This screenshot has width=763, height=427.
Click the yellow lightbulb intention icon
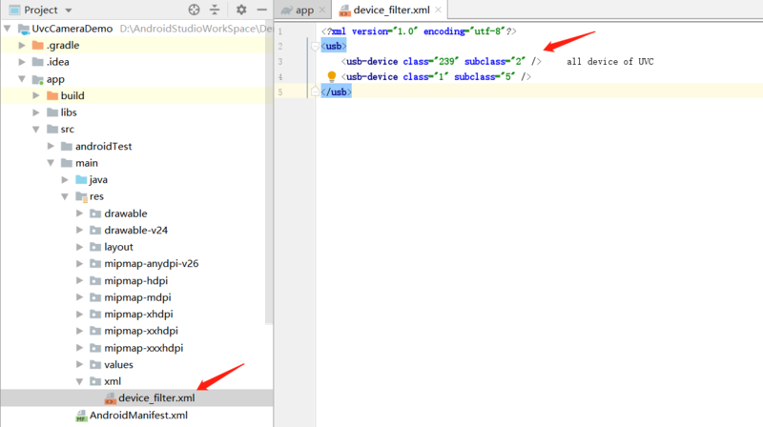tap(331, 76)
